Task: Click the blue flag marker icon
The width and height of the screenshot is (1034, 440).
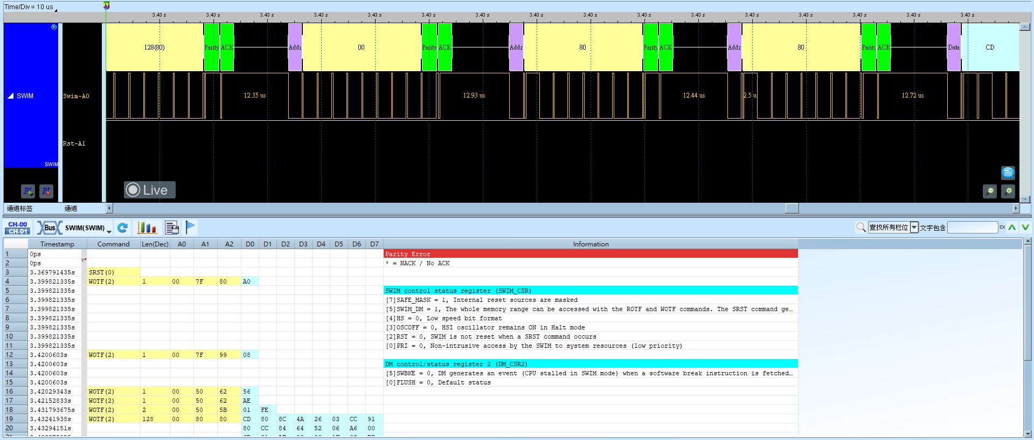Action: point(190,228)
